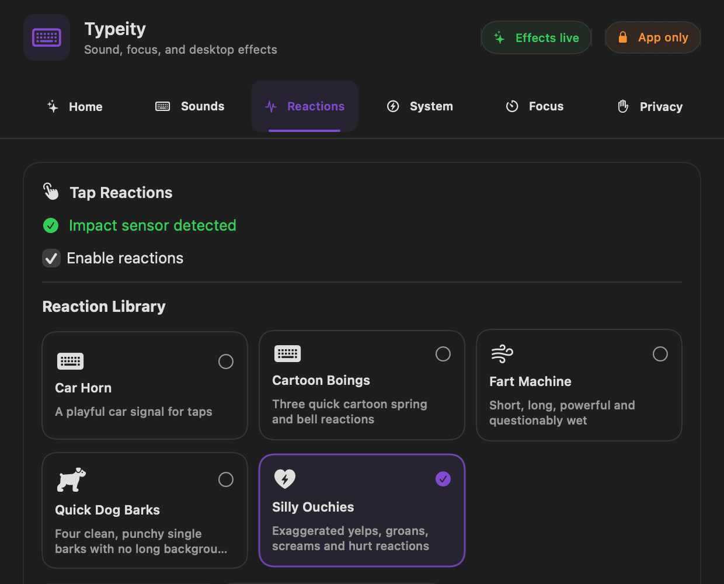Viewport: 724px width, 584px height.
Task: Click the sparkle icon in Effects live
Action: [x=499, y=38]
